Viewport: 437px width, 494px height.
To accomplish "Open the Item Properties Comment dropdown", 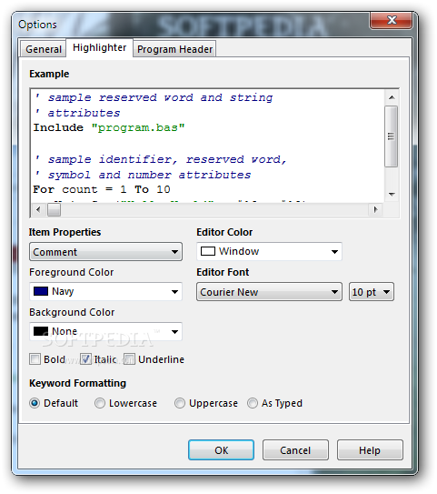I will [105, 252].
